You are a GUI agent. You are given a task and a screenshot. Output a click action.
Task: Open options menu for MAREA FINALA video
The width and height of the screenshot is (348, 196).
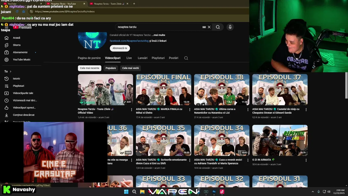tap(190, 110)
